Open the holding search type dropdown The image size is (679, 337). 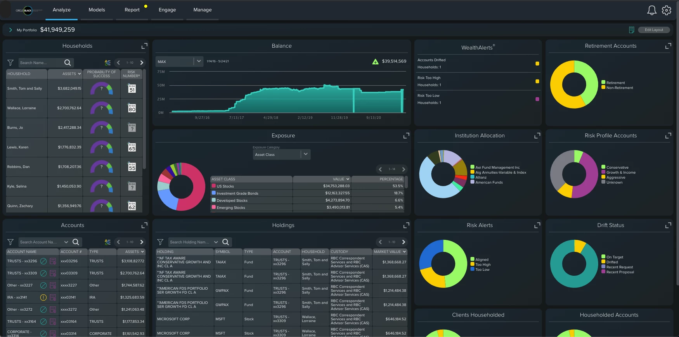click(216, 242)
